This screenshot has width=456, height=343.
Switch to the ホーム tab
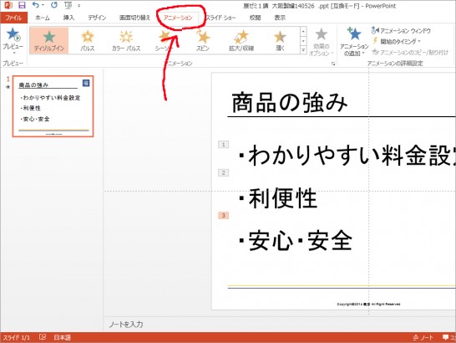coord(42,18)
